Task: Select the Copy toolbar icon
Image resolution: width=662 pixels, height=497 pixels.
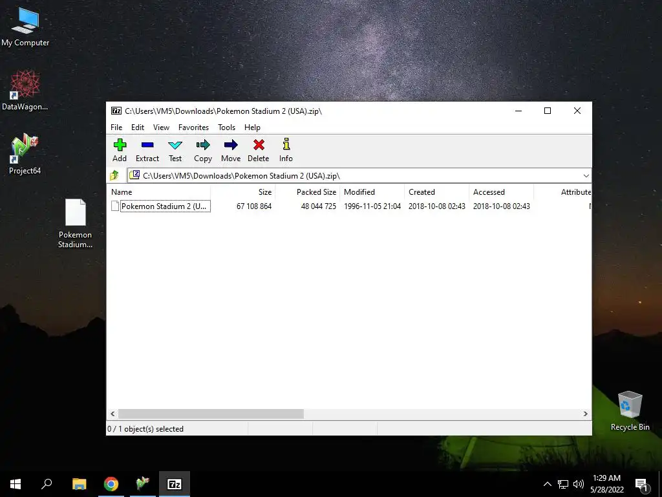Action: click(202, 150)
